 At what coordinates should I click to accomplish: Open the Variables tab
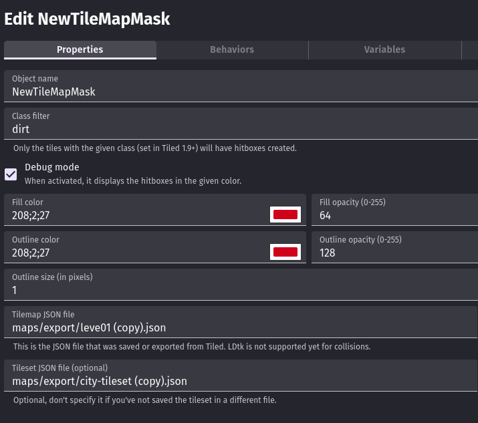point(384,49)
